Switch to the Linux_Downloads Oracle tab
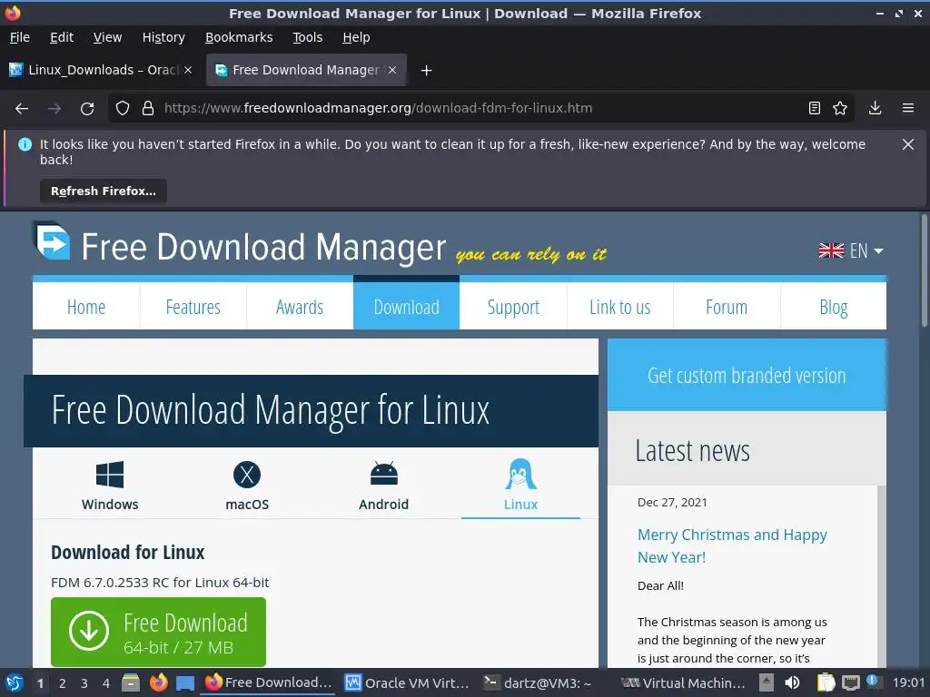Viewport: 930px width, 697px height. 101,70
